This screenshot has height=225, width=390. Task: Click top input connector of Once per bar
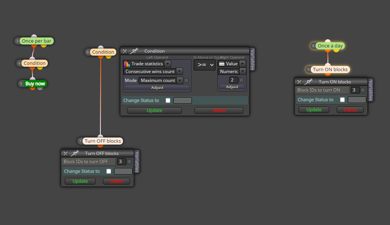[34, 36]
